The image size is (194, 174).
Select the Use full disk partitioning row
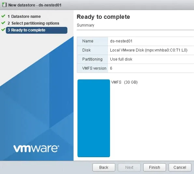[x=135, y=59]
